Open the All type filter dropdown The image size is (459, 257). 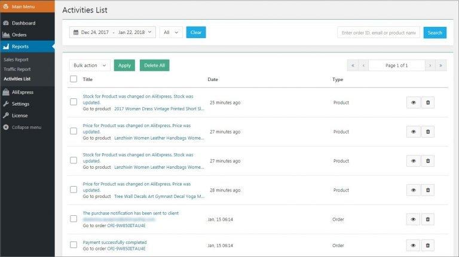pyautogui.click(x=171, y=32)
